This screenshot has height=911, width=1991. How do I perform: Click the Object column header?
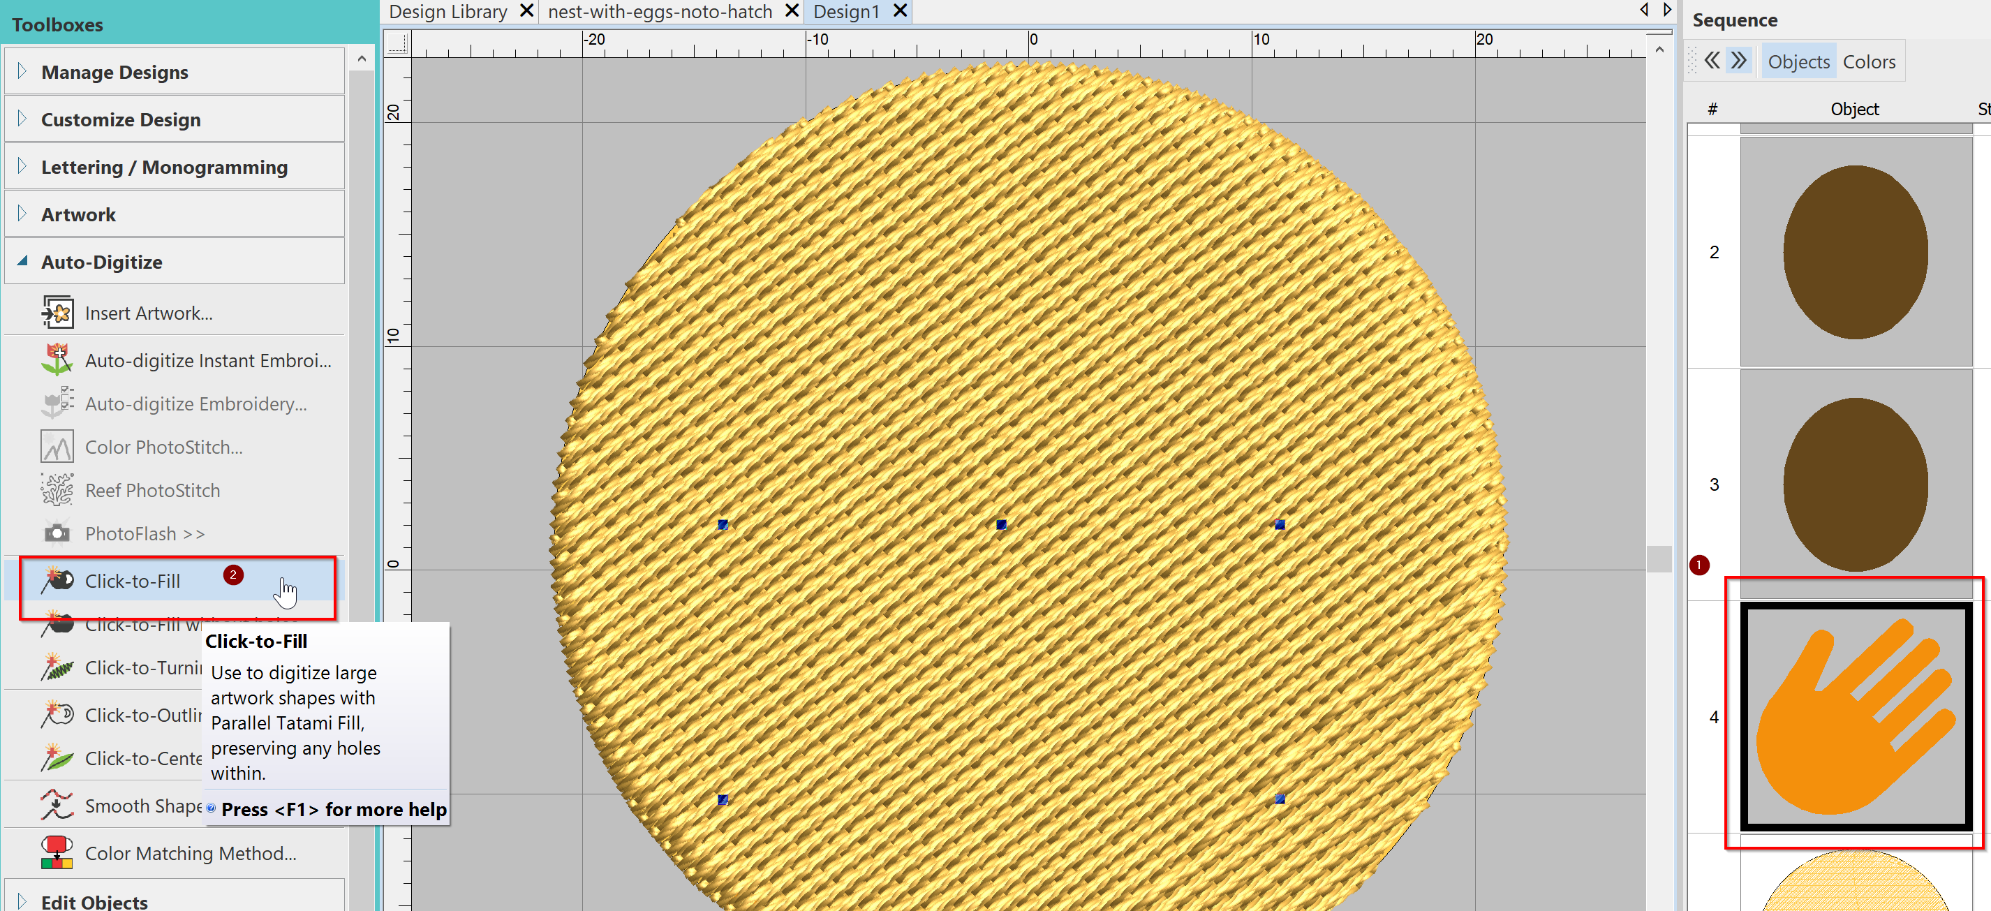coord(1853,109)
